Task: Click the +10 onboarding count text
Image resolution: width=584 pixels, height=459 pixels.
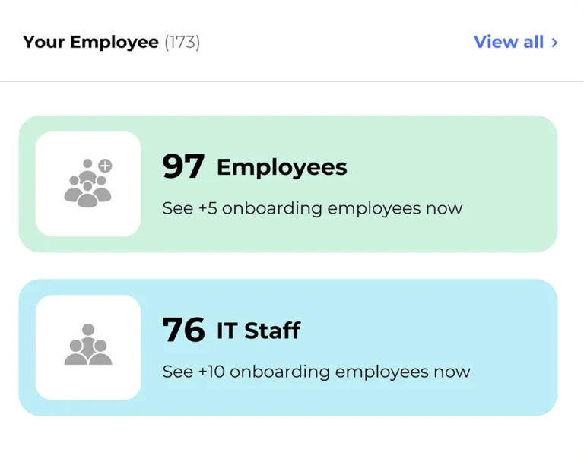Action: pyautogui.click(x=211, y=372)
